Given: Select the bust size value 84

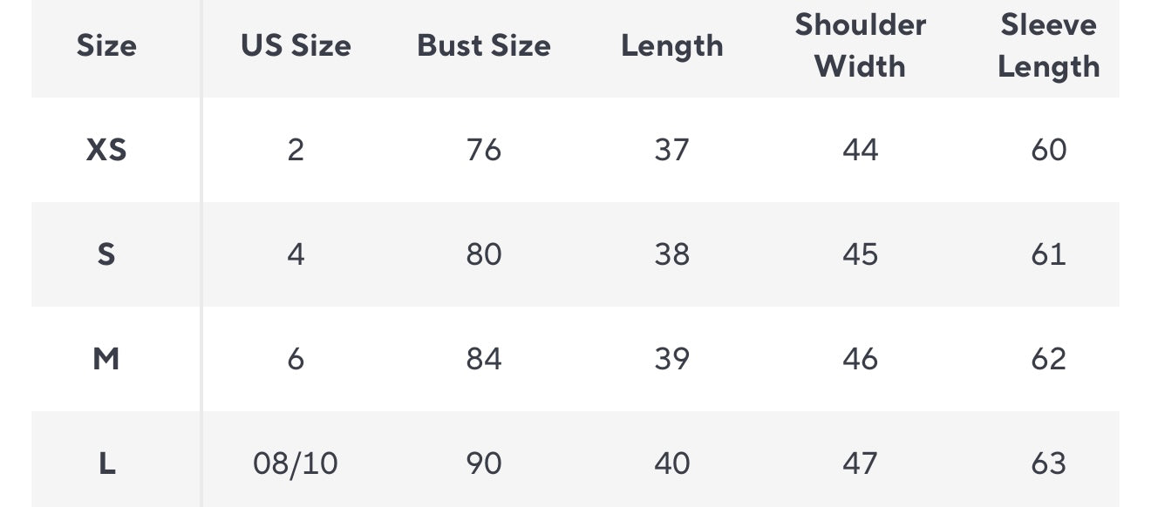Looking at the screenshot, I should 484,359.
